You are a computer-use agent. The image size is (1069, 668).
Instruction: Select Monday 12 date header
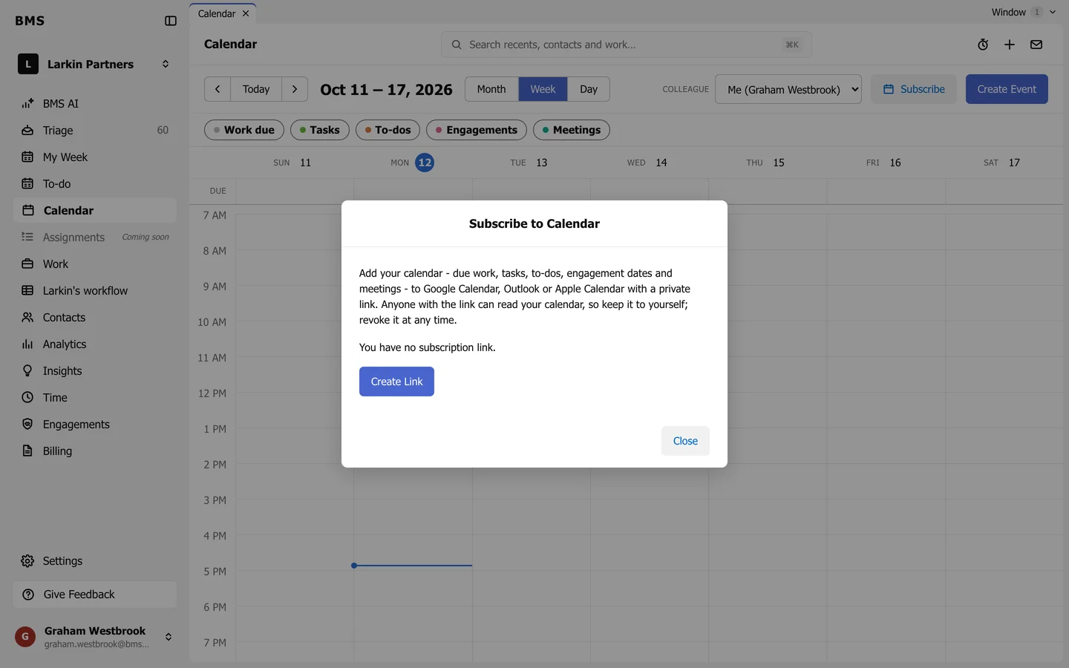[x=413, y=163]
